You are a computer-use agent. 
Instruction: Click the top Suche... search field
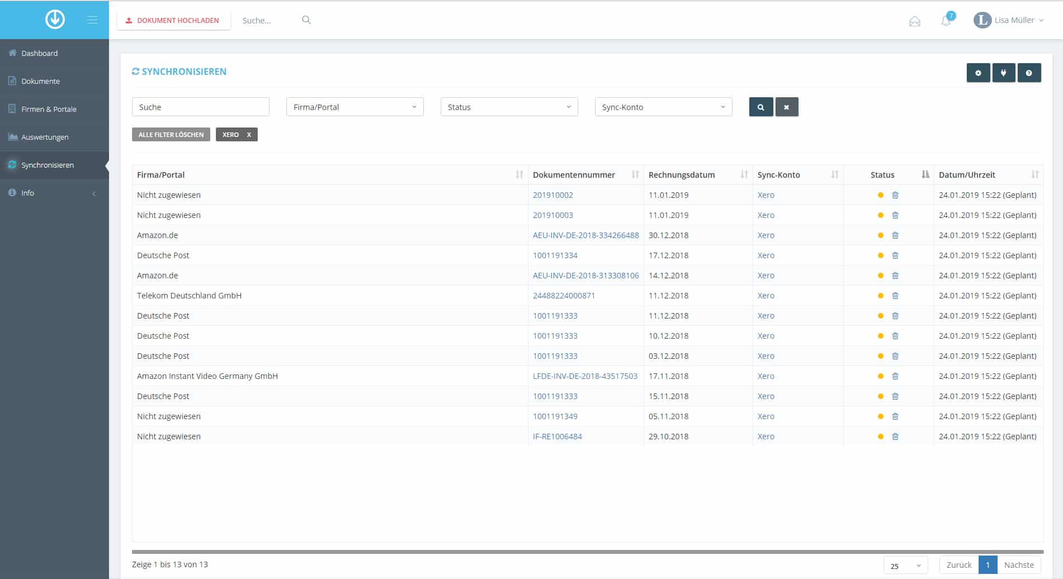coord(268,20)
